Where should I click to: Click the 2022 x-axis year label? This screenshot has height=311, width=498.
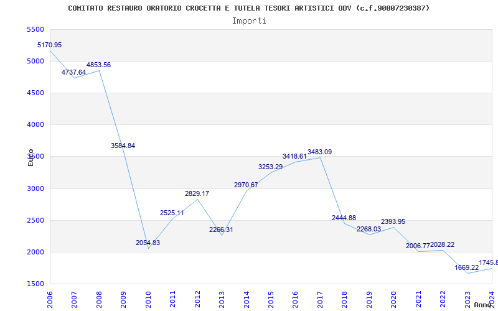coord(443,299)
